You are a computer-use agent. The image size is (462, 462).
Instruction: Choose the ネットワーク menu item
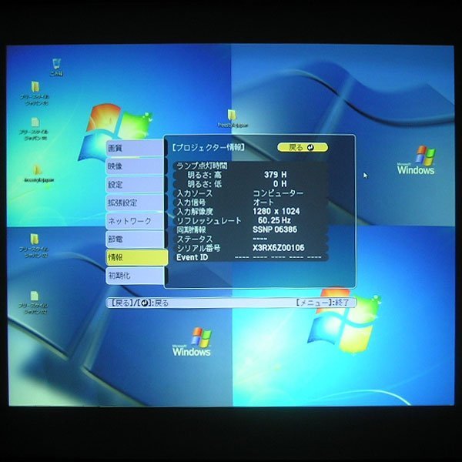click(135, 221)
